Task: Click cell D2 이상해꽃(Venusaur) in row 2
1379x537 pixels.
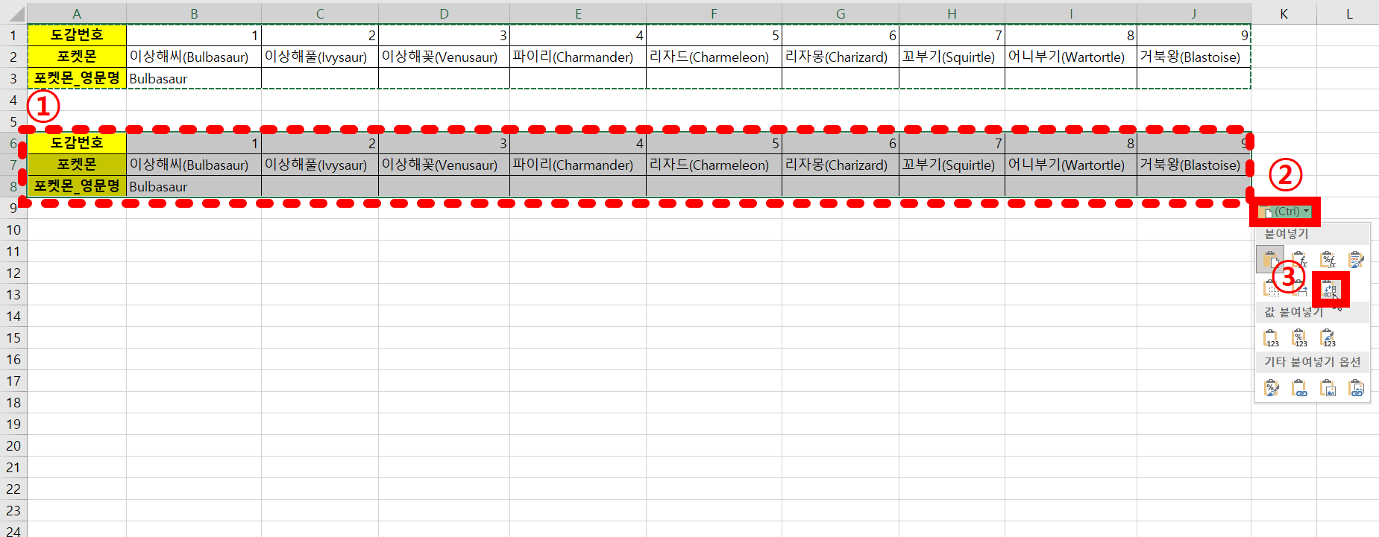Action: coord(444,57)
